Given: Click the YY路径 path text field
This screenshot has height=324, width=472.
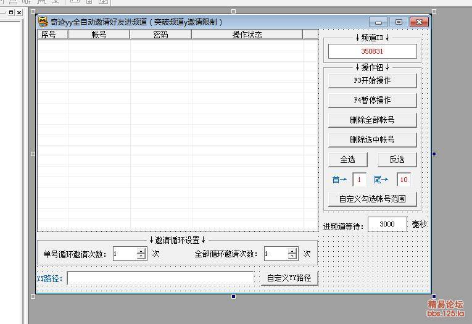Looking at the screenshot, I should pyautogui.click(x=160, y=278).
